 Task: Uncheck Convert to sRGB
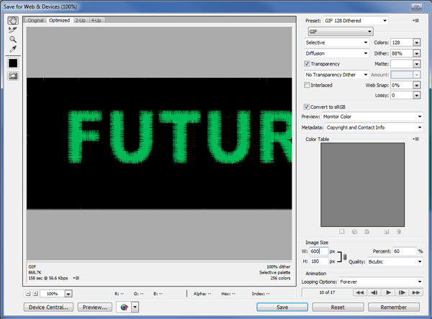coord(307,106)
